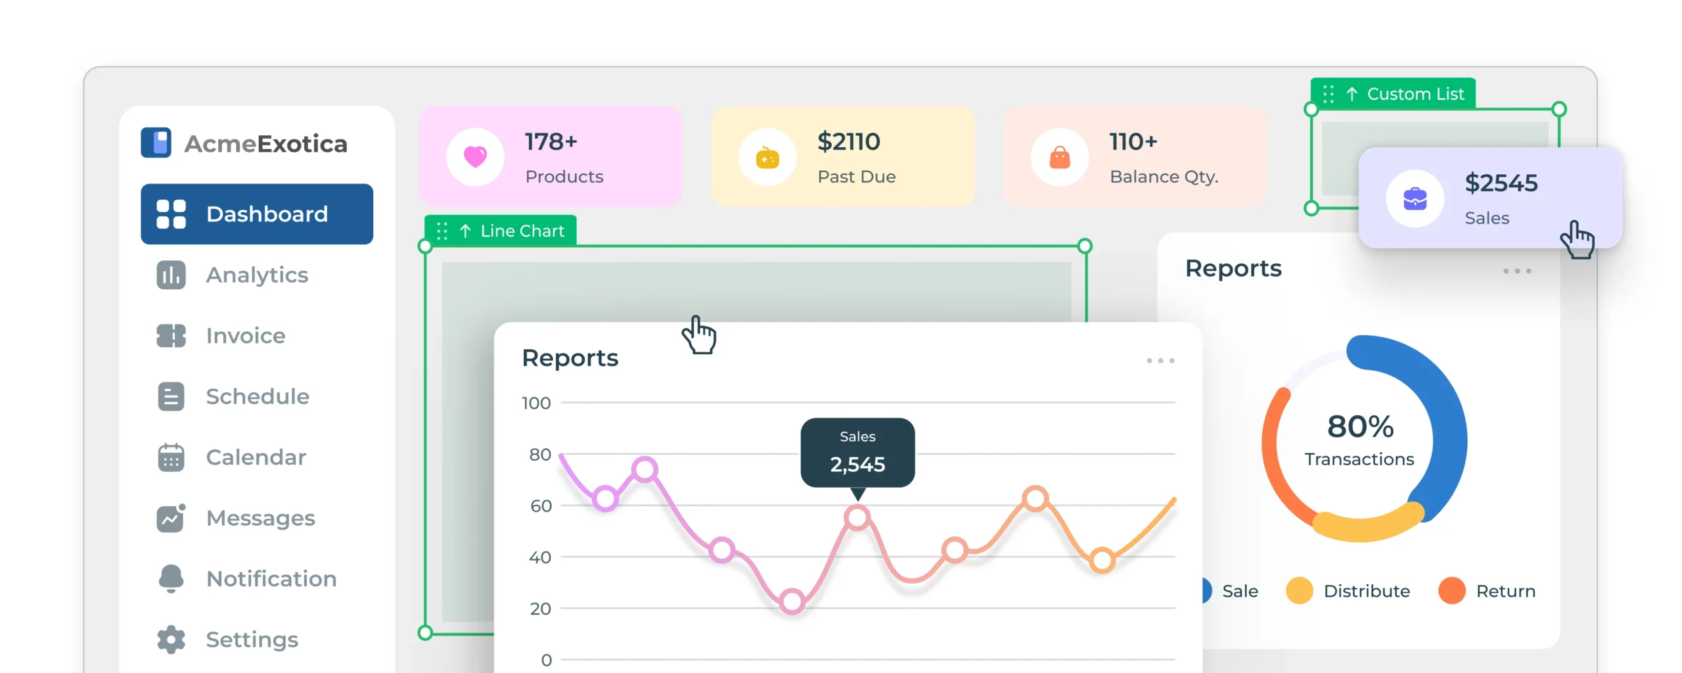Click the 80% Transactions center label
The width and height of the screenshot is (1682, 673).
[1359, 440]
